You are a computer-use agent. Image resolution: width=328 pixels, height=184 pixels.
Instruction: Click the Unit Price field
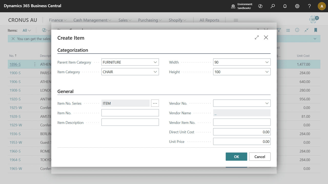point(242,142)
